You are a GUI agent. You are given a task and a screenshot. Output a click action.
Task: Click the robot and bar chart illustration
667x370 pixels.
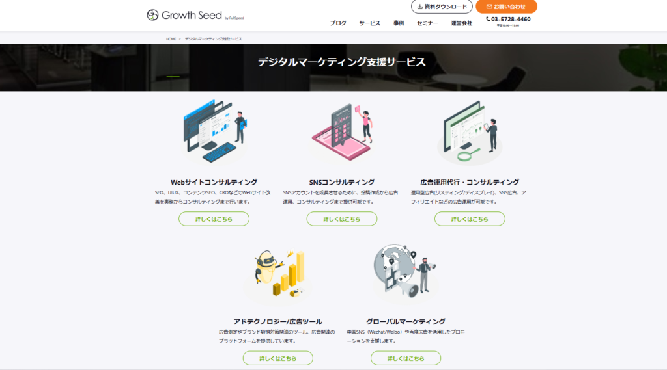pyautogui.click(x=277, y=272)
